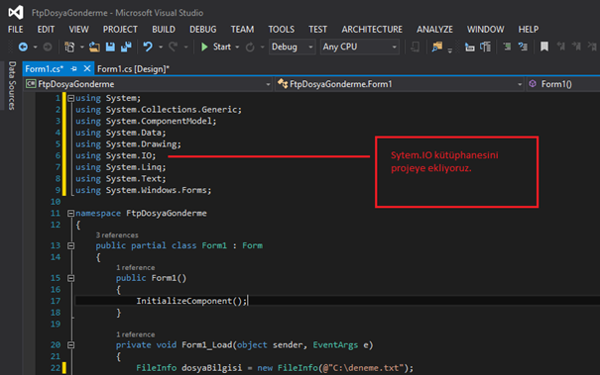Open the TEST menu
This screenshot has width=600, height=375.
[x=318, y=30]
